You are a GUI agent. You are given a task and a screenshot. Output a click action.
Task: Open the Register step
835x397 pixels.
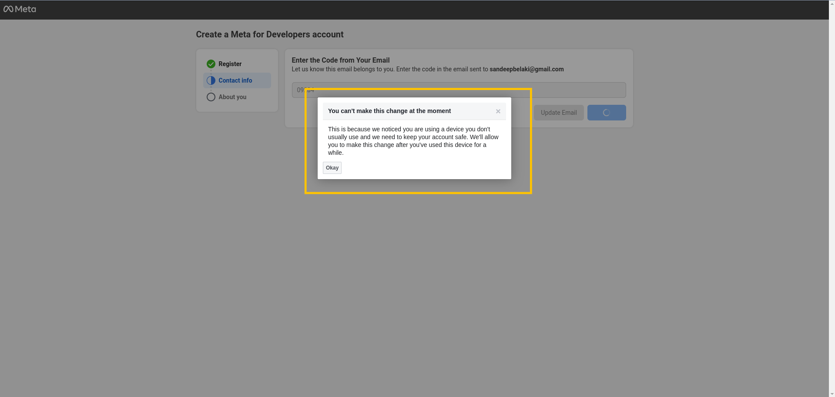(230, 64)
